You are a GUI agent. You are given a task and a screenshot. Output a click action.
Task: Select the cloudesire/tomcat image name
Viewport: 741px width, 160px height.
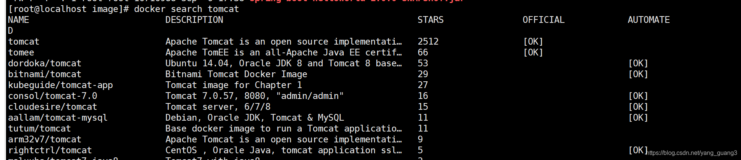click(53, 107)
